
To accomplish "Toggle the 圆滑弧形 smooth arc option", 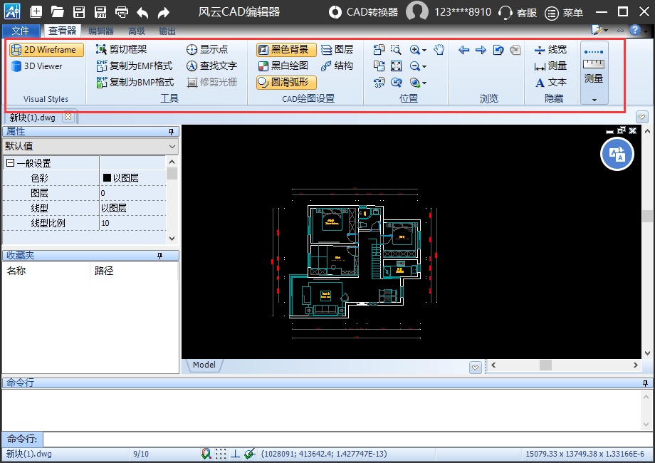I will tap(285, 83).
